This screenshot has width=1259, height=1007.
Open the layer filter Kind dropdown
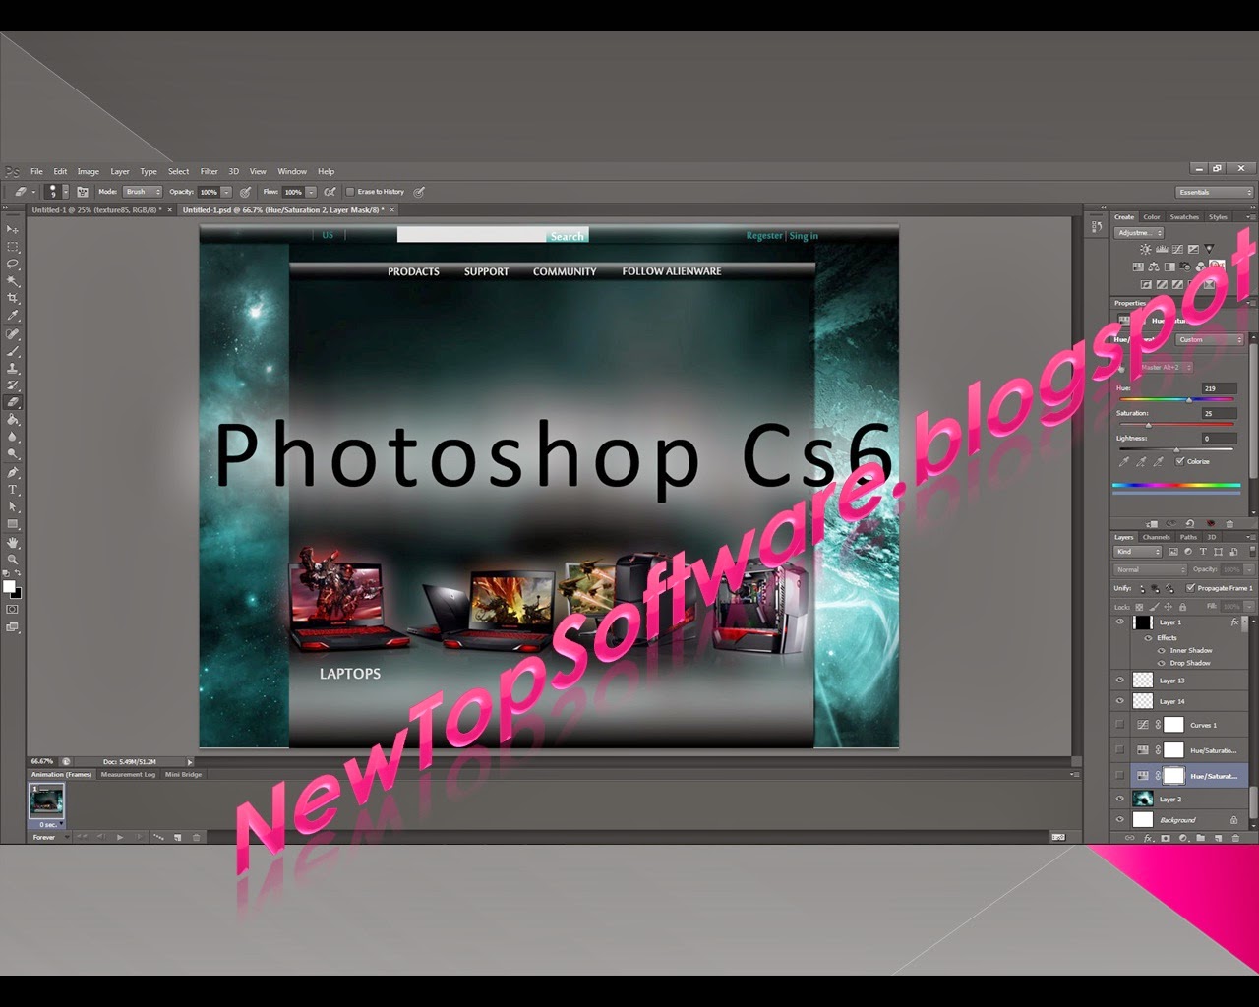coord(1138,552)
